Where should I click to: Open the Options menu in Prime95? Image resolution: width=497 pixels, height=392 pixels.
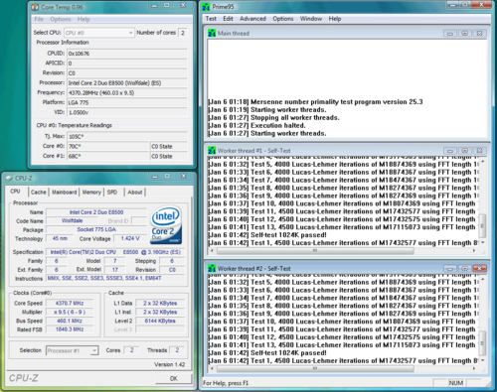[x=283, y=19]
